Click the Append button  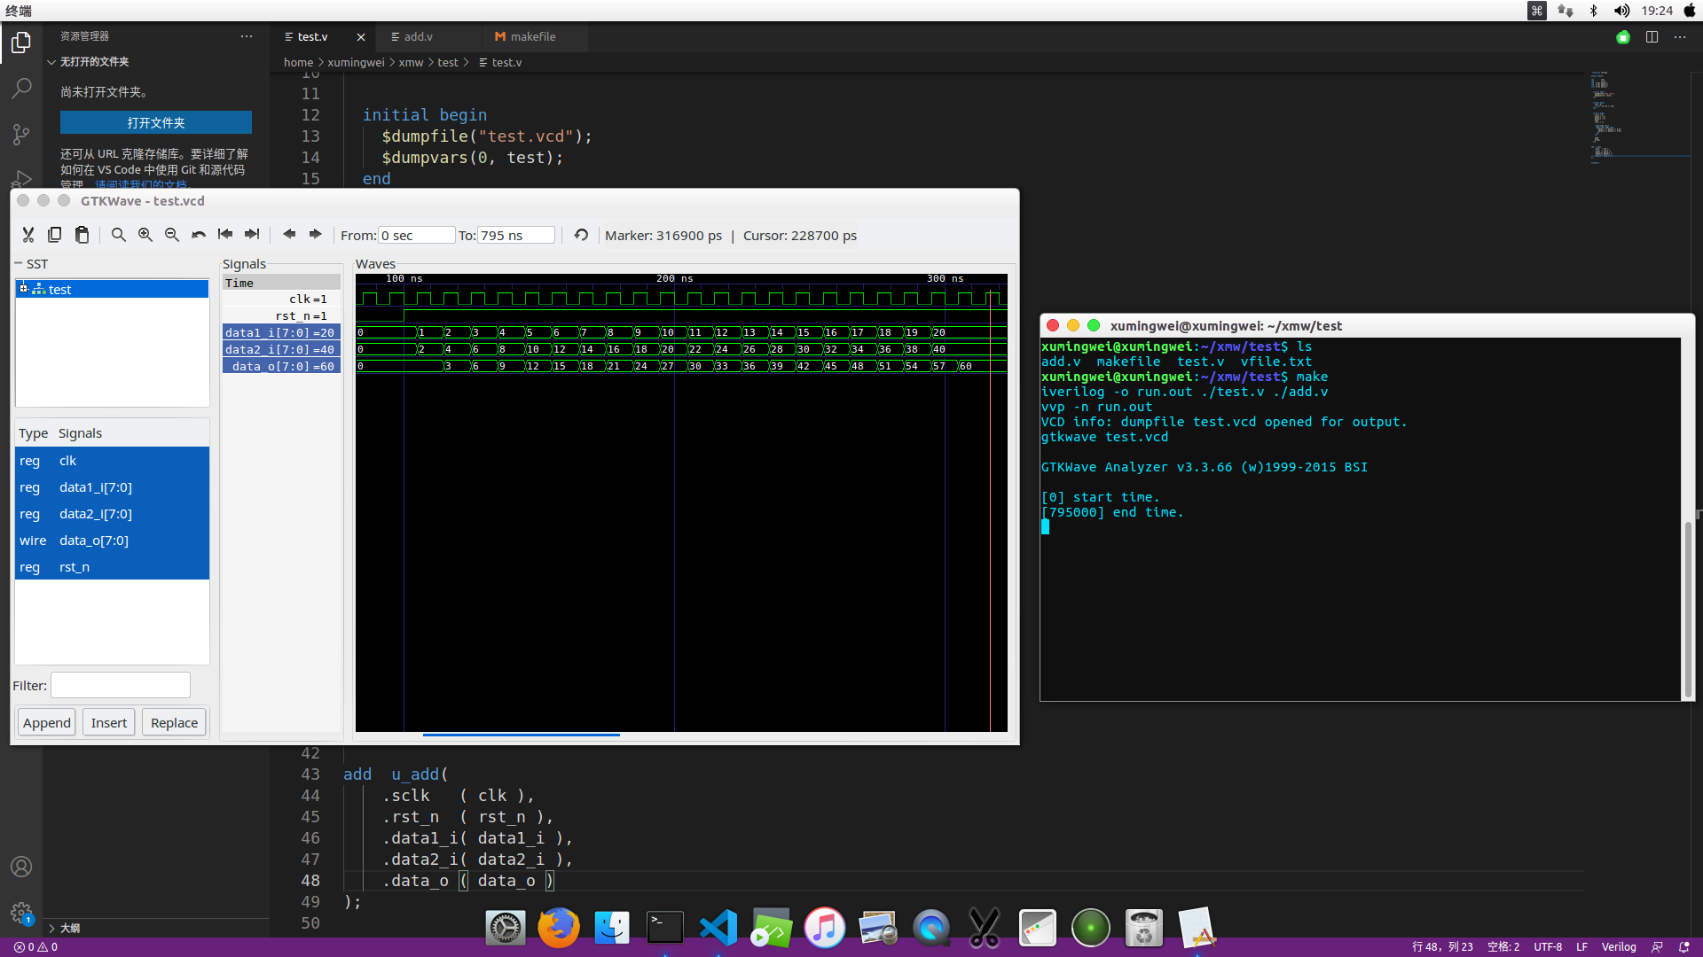pos(47,723)
